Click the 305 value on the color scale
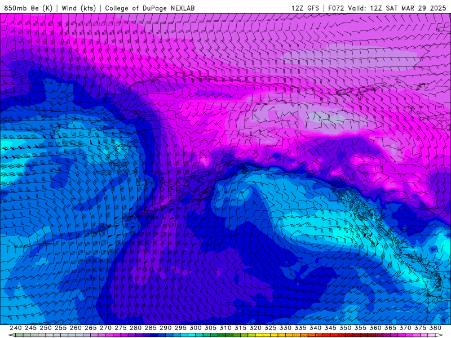 [210, 328]
